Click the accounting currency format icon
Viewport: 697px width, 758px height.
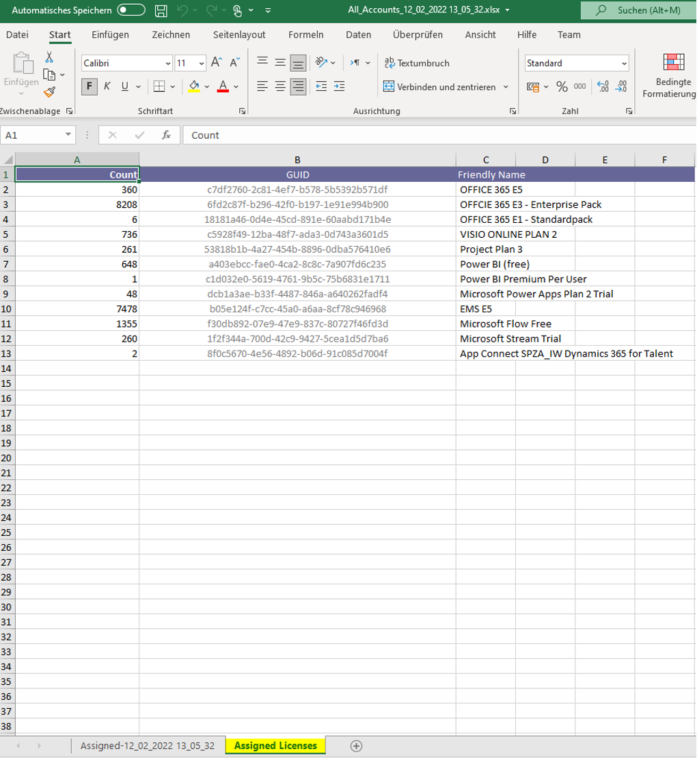coord(533,87)
